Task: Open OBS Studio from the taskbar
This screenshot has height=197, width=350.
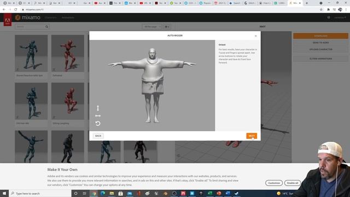Action: pos(174,193)
